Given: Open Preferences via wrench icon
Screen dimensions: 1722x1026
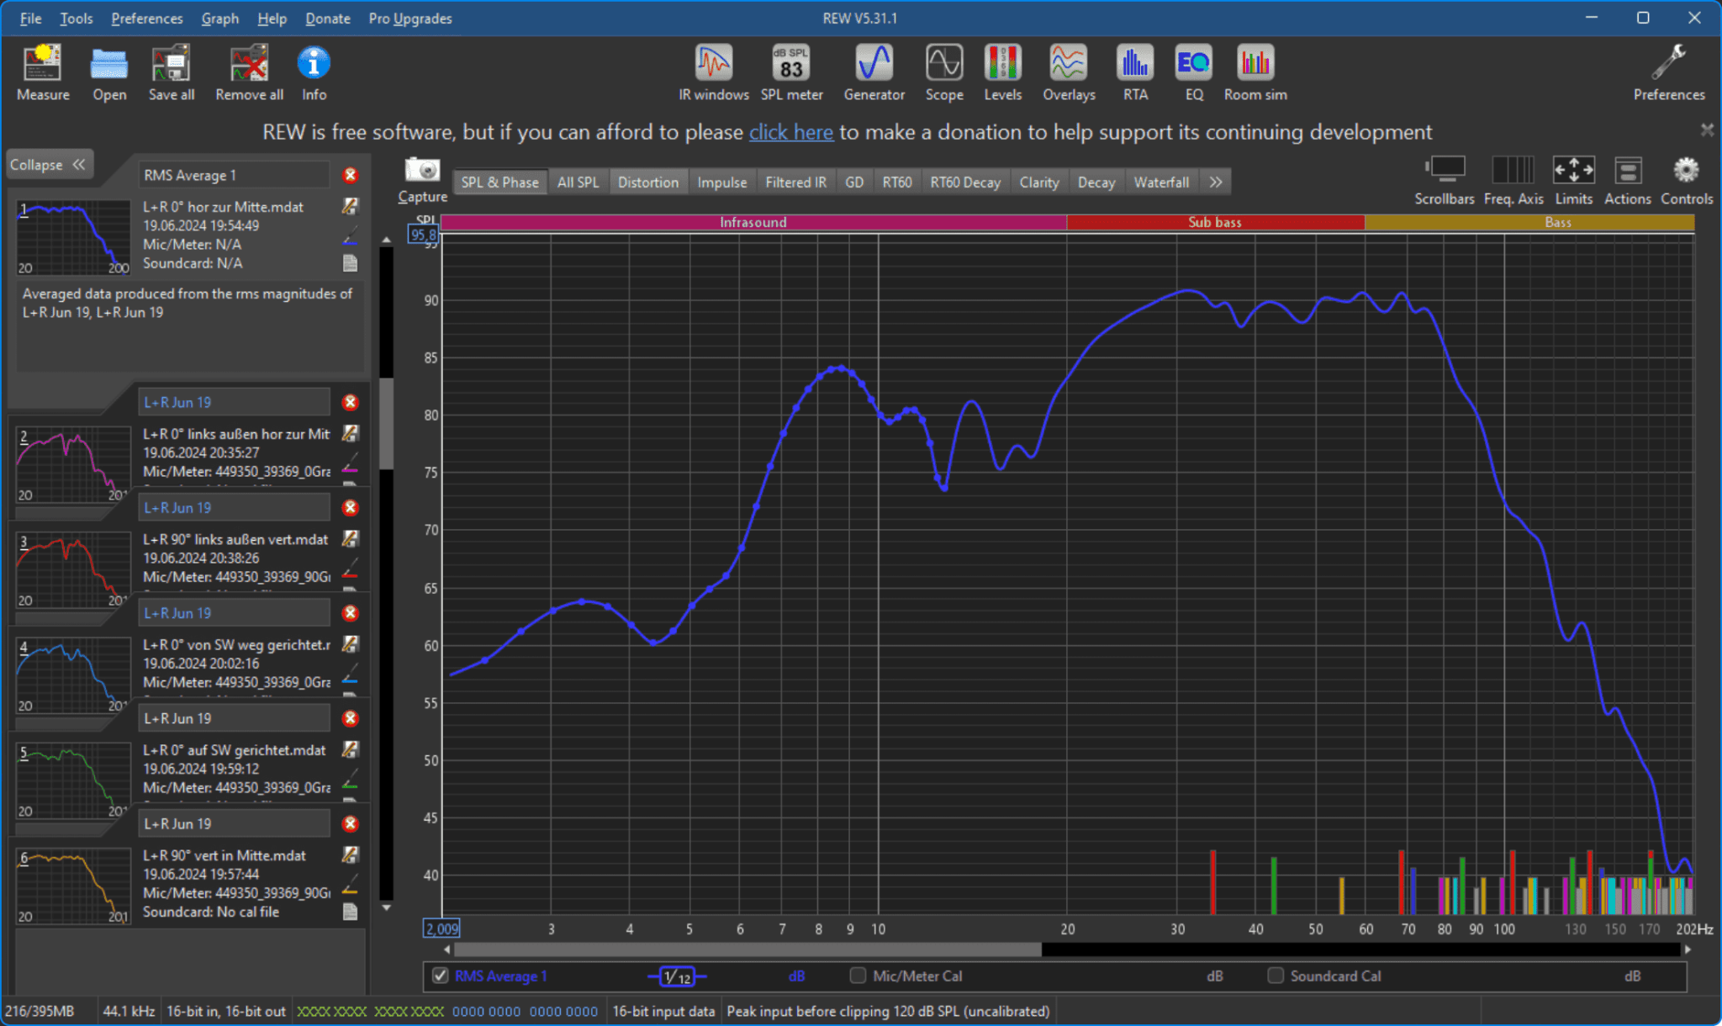Looking at the screenshot, I should (x=1669, y=72).
